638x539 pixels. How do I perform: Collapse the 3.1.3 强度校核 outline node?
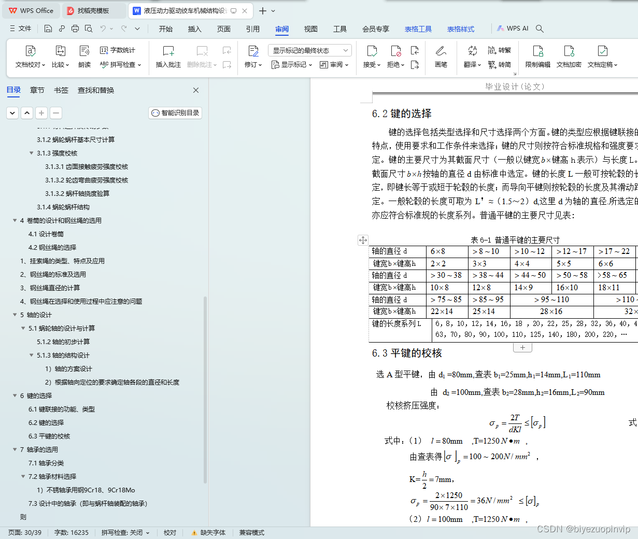[32, 153]
